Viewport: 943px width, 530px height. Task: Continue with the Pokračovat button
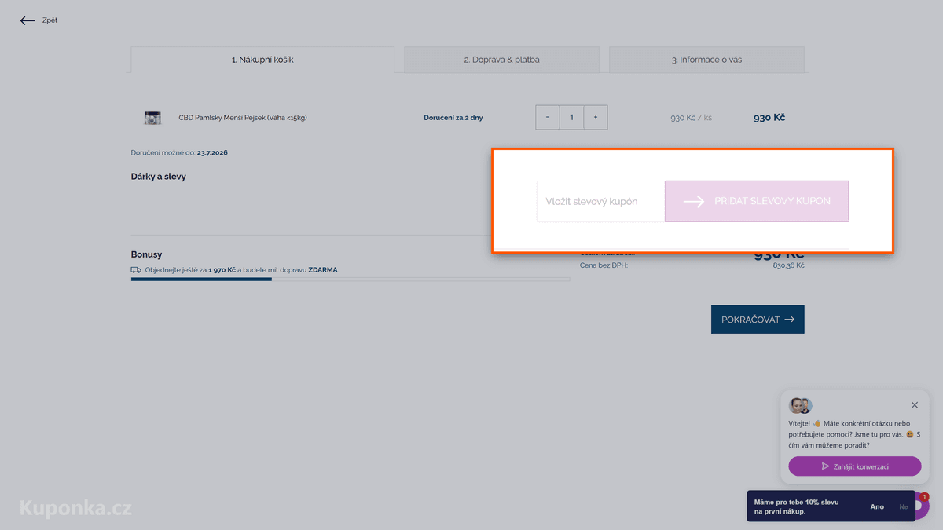coord(758,320)
